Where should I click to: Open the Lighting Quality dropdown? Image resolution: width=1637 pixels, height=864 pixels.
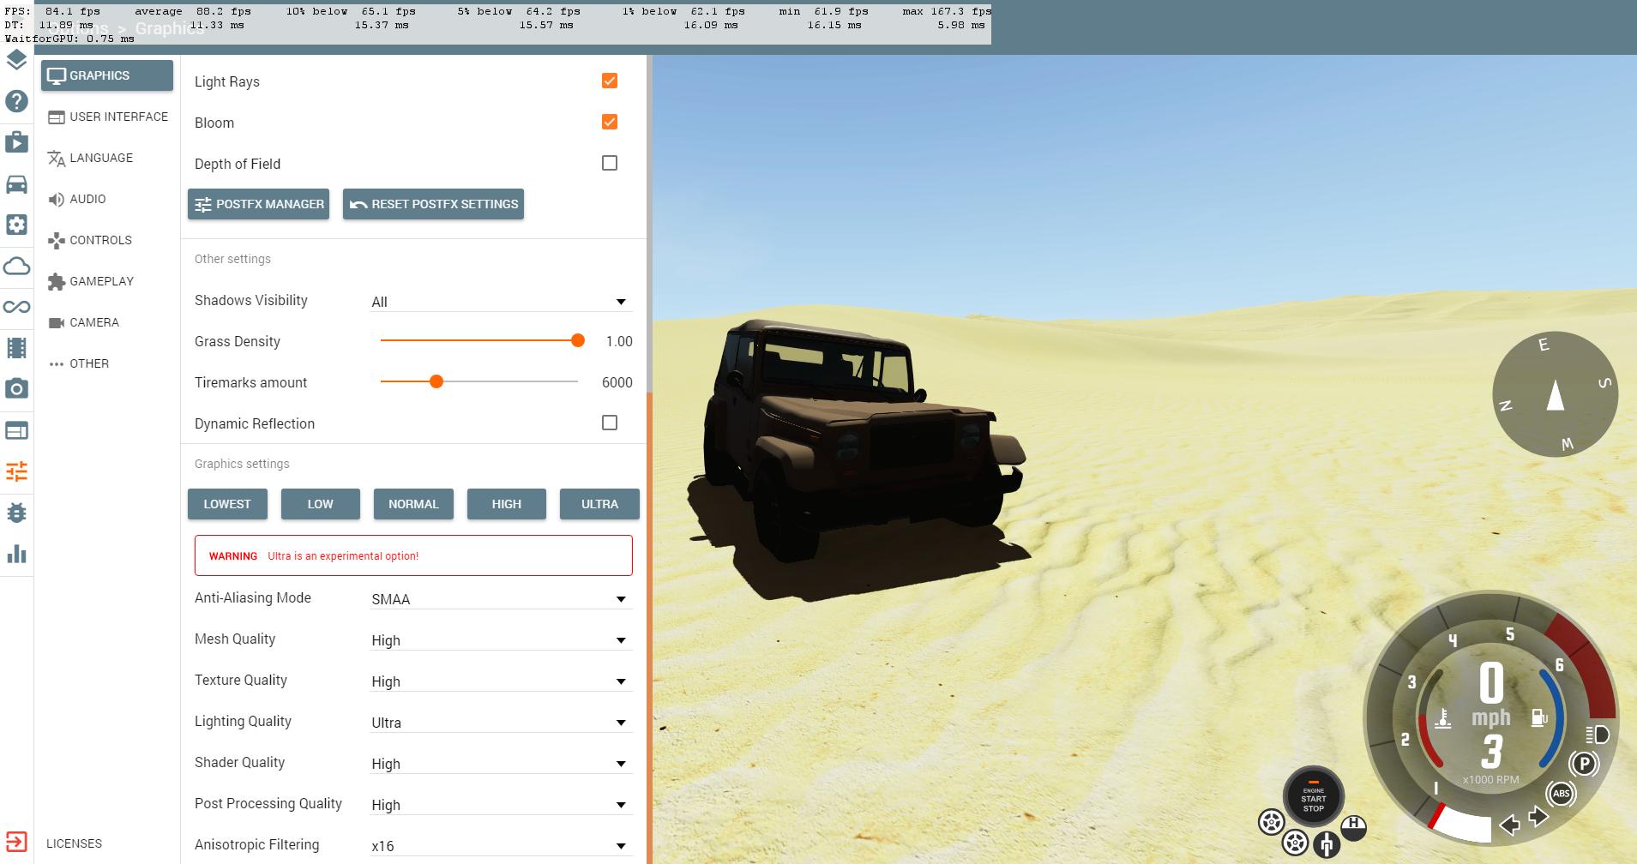click(501, 722)
